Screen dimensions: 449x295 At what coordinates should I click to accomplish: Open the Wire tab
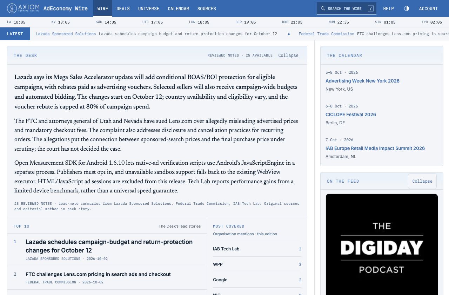pyautogui.click(x=103, y=8)
